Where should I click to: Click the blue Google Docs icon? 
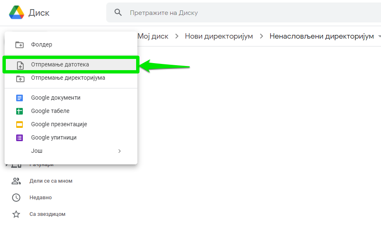coord(20,98)
